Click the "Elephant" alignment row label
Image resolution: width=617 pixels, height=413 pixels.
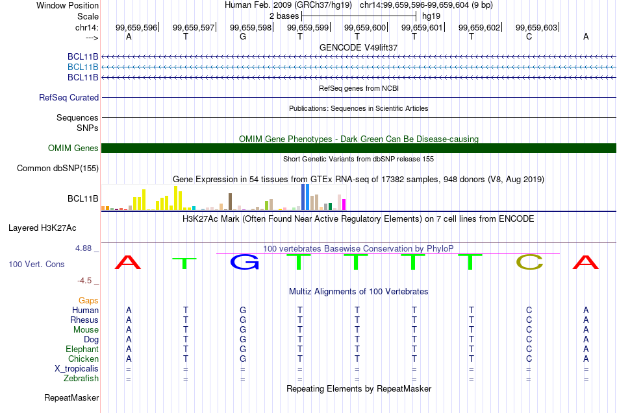[x=82, y=349]
